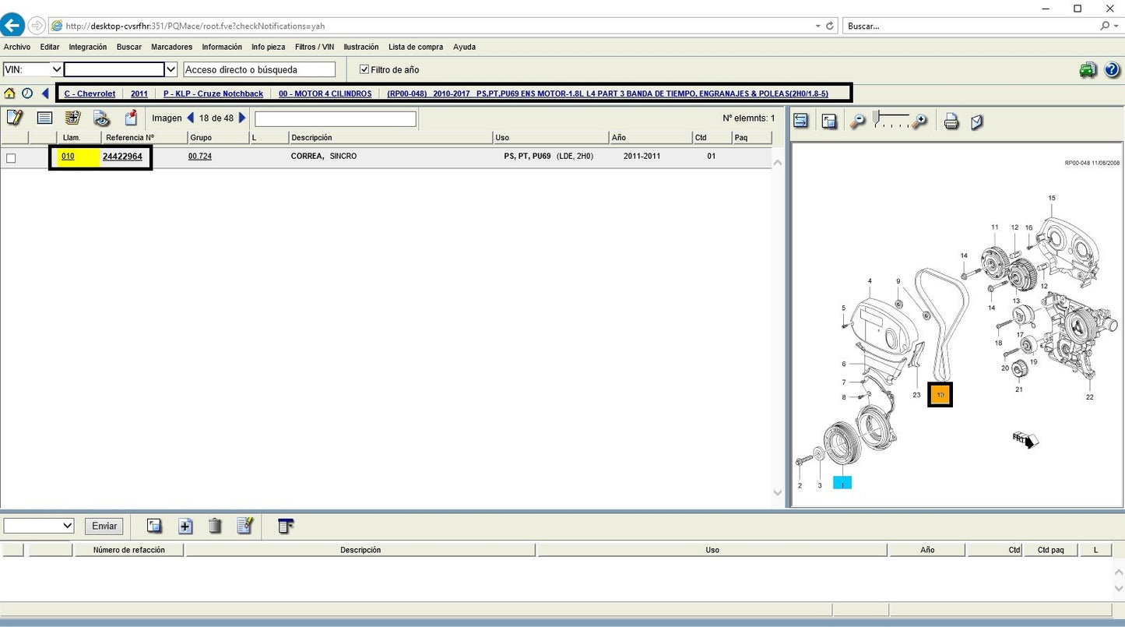Click the blue help question mark icon

point(1112,70)
